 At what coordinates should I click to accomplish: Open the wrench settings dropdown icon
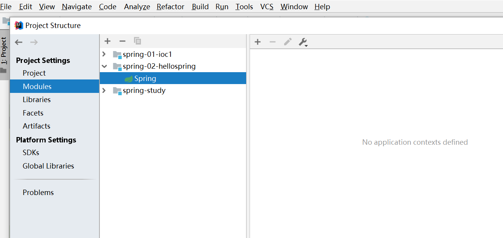(x=303, y=42)
